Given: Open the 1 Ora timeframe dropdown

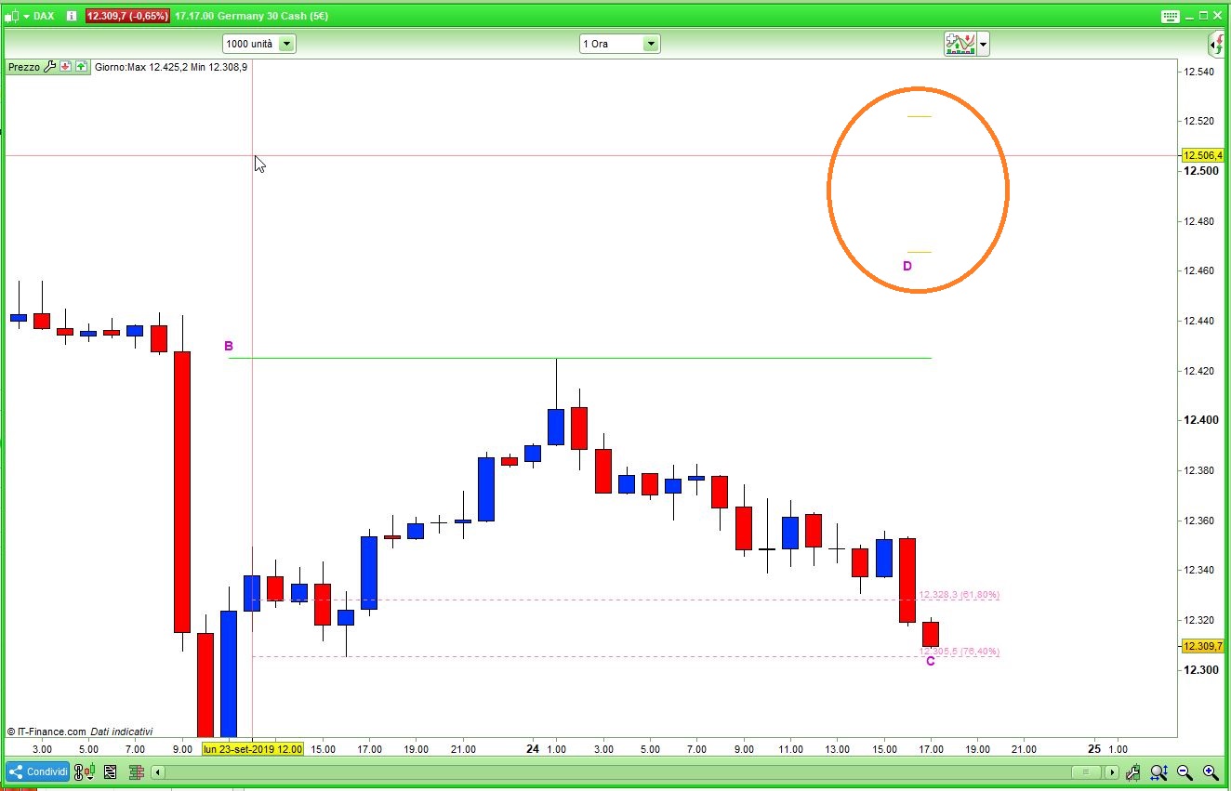Looking at the screenshot, I should [650, 43].
